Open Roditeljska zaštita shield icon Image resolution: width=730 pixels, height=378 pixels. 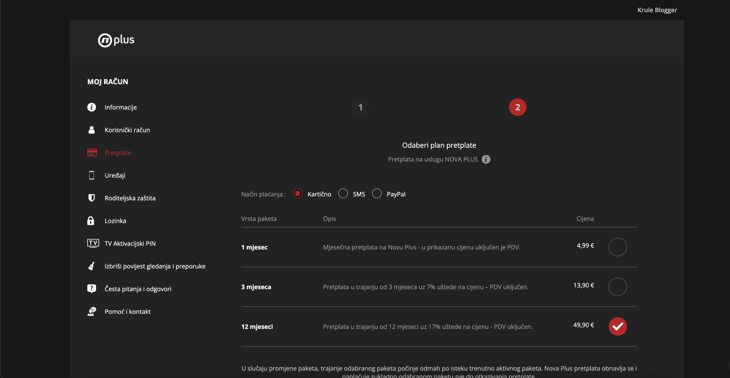pyautogui.click(x=92, y=198)
